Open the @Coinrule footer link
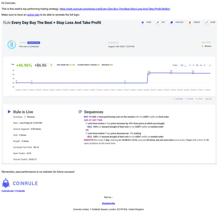This screenshot has height=220, width=217. point(20,191)
